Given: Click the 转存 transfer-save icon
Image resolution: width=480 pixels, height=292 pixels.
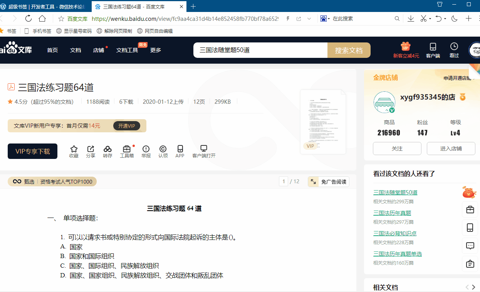Looking at the screenshot, I should point(107,151).
